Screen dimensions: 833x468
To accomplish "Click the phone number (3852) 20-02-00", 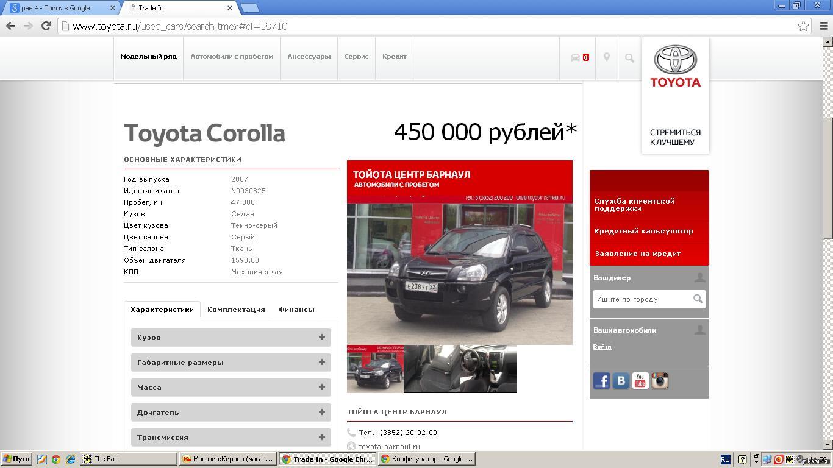I will (409, 433).
